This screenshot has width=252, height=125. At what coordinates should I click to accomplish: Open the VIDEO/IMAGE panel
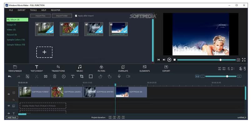15,69
